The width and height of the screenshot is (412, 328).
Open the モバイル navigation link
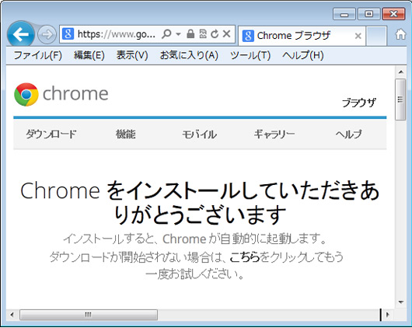coord(200,134)
